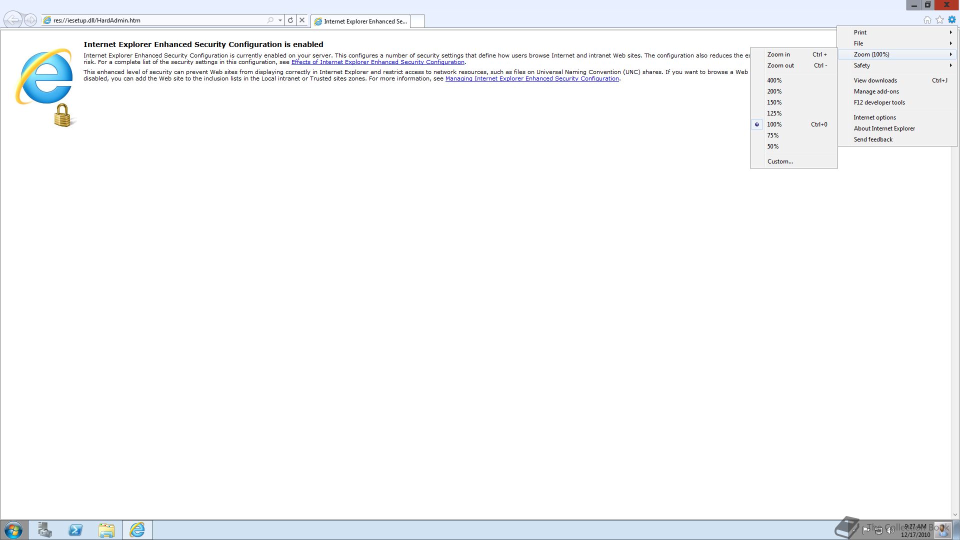The image size is (960, 540).
Task: Click the Action Center flag tray icon
Action: 866,530
